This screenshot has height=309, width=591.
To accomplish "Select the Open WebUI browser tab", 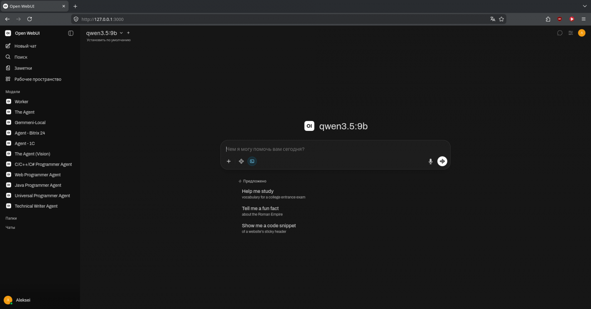I will pos(34,6).
